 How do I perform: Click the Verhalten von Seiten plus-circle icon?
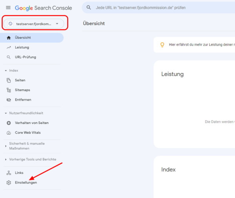point(9,123)
